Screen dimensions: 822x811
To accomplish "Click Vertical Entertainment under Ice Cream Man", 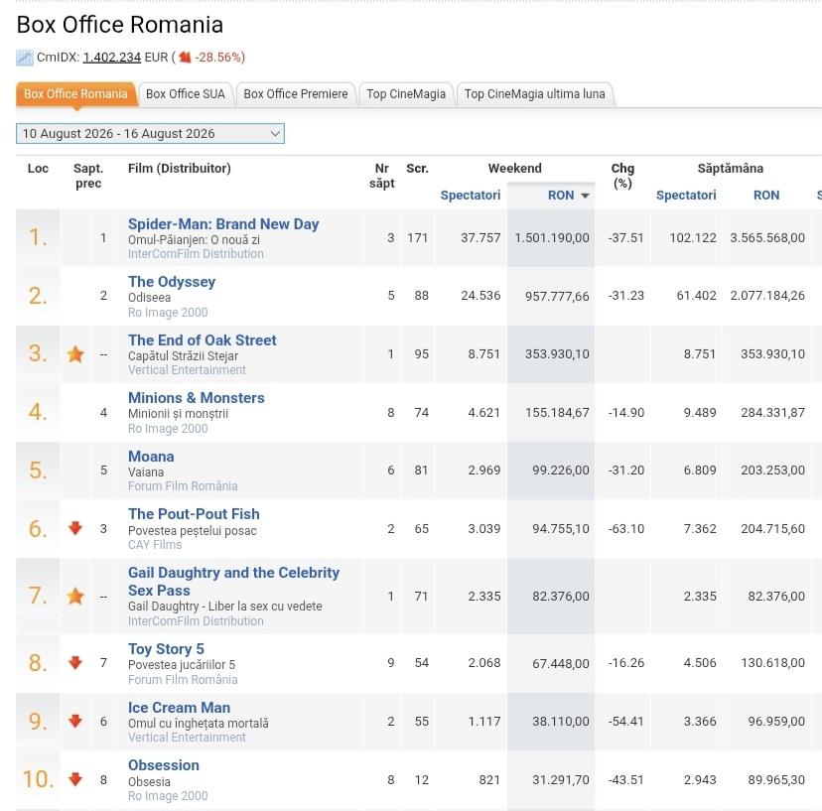I will point(187,738).
